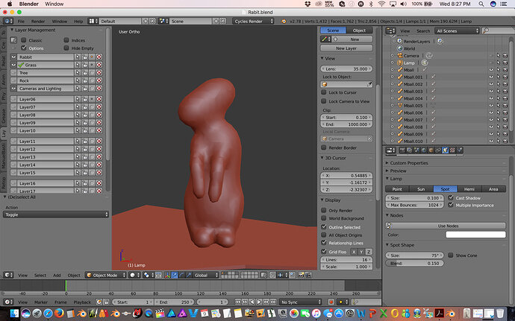Open the Render menu
The height and width of the screenshot is (321, 515).
tap(38, 21)
